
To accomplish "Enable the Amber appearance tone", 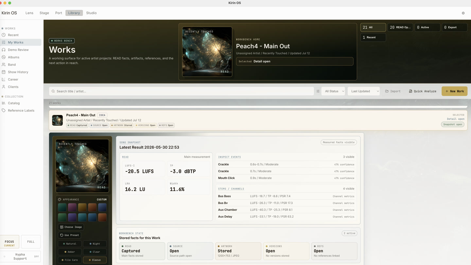I will (x=69, y=252).
